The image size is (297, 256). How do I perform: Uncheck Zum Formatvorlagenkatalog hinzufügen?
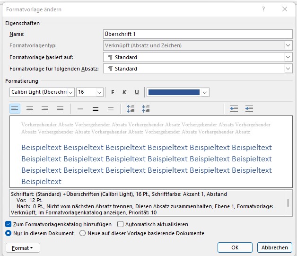(x=9, y=224)
